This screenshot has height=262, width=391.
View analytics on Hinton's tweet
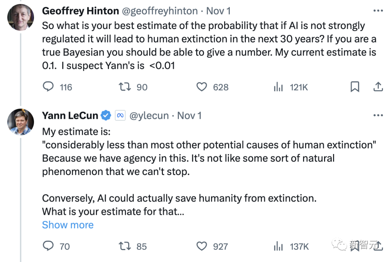click(x=278, y=87)
